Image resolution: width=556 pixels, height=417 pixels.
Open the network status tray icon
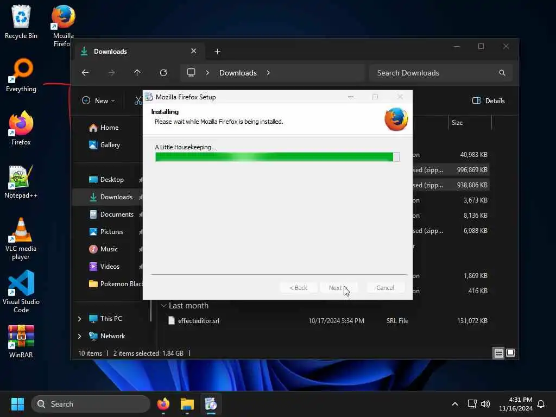click(x=472, y=404)
